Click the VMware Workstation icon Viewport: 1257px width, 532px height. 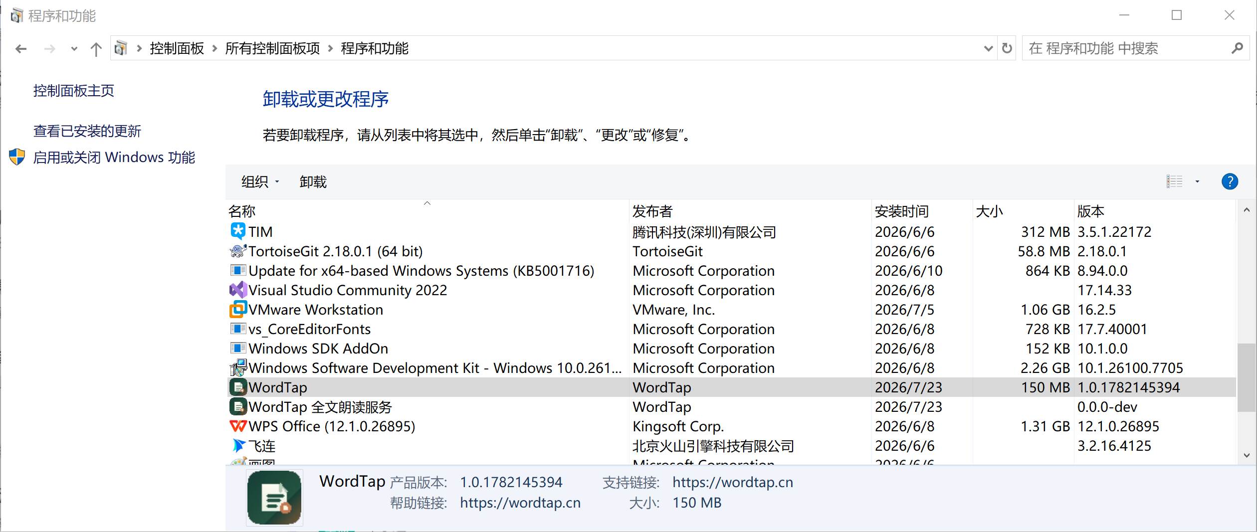click(x=238, y=309)
